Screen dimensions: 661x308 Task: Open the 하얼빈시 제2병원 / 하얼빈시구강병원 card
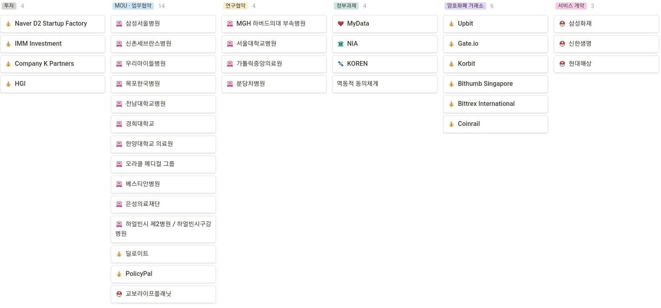pos(163,229)
